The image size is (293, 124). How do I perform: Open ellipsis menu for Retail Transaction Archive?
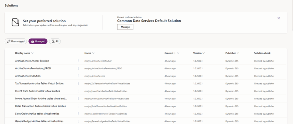pos(78,106)
